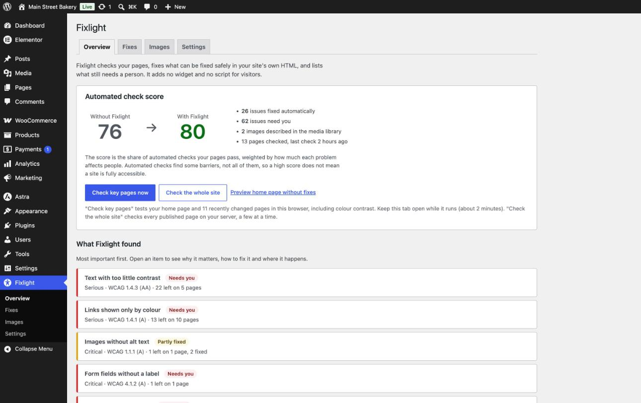
Task: Click the Fixlight accessibility icon in sidebar
Action: 7,283
